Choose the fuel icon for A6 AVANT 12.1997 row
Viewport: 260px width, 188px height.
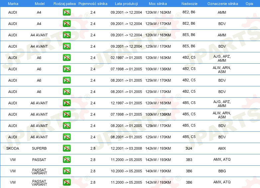pyautogui.click(x=66, y=103)
